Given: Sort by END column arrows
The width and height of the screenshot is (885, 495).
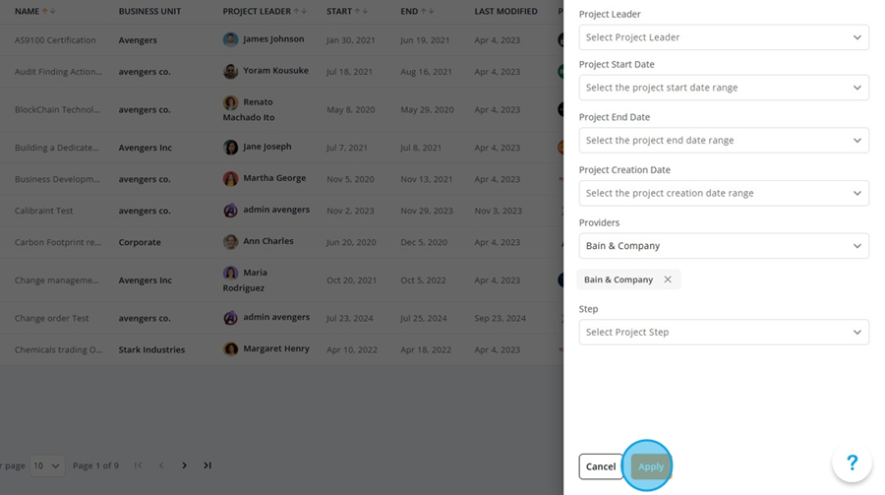Looking at the screenshot, I should (428, 11).
